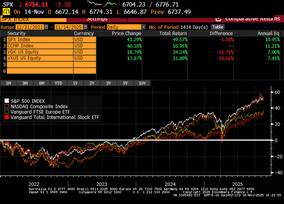Image resolution: width=284 pixels, height=204 pixels.
Task: Select the VXUS US Equity security field
Action: tap(40, 58)
